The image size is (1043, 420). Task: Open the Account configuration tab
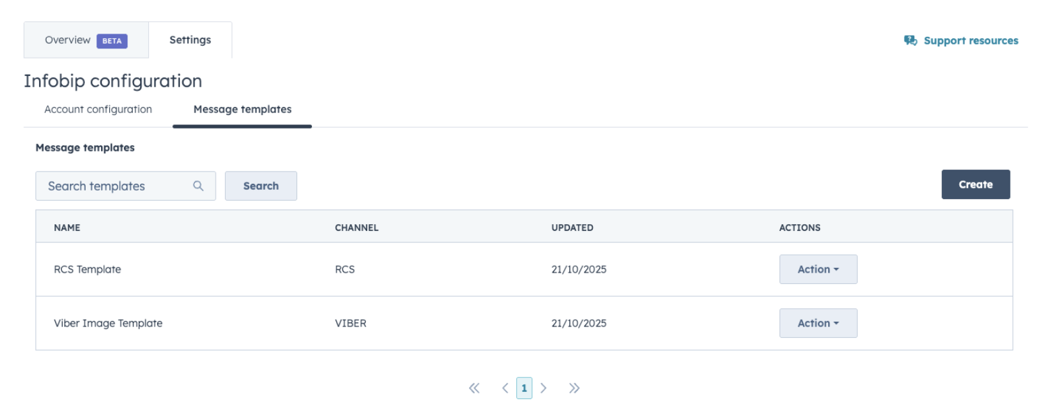tap(98, 109)
